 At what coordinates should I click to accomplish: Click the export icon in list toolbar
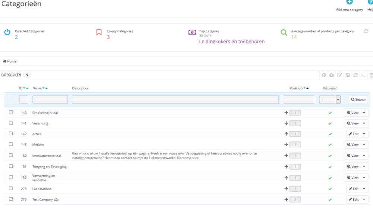point(348,75)
